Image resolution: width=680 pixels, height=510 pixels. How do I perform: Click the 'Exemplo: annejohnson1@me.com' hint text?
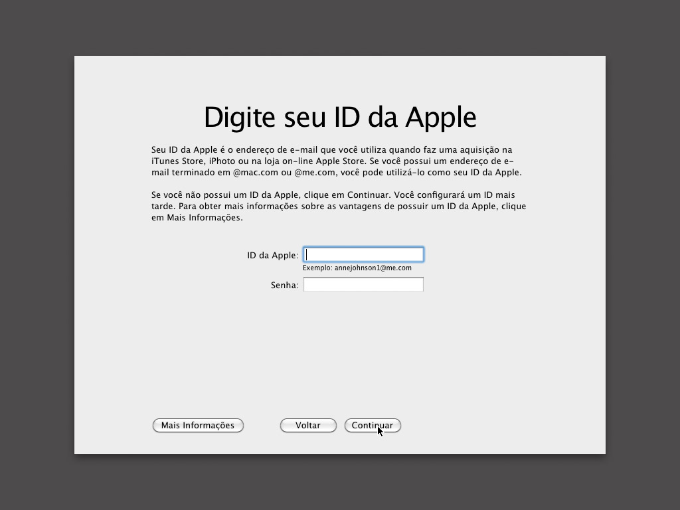(x=357, y=268)
